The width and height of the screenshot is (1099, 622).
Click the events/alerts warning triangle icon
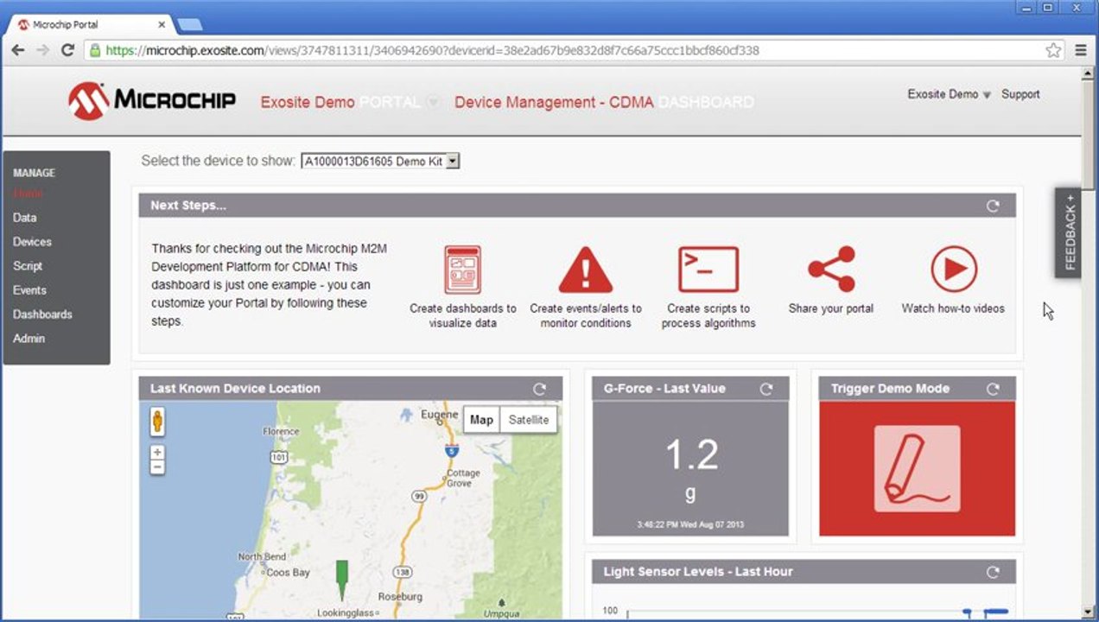tap(586, 270)
